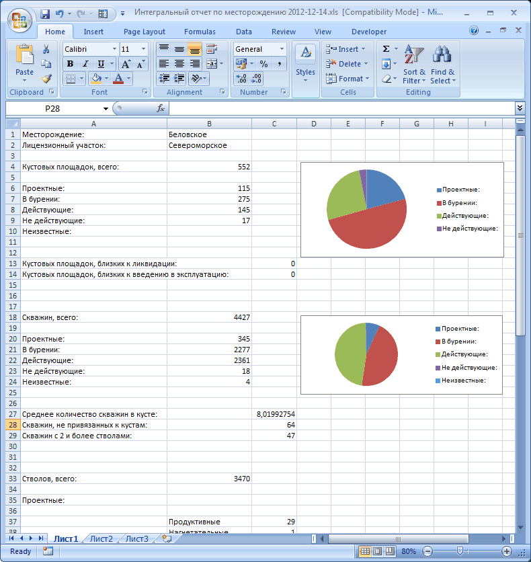Click the Paste button
The image size is (531, 562).
[24, 63]
